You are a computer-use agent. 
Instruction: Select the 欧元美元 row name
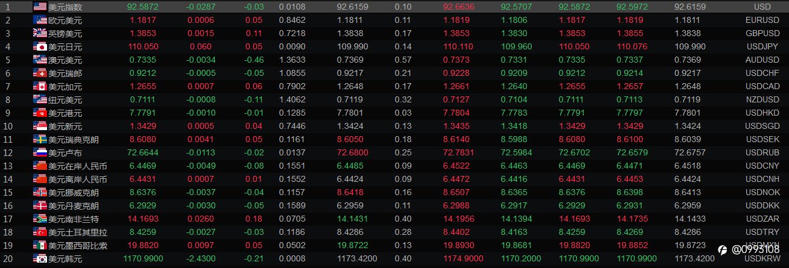coord(65,20)
